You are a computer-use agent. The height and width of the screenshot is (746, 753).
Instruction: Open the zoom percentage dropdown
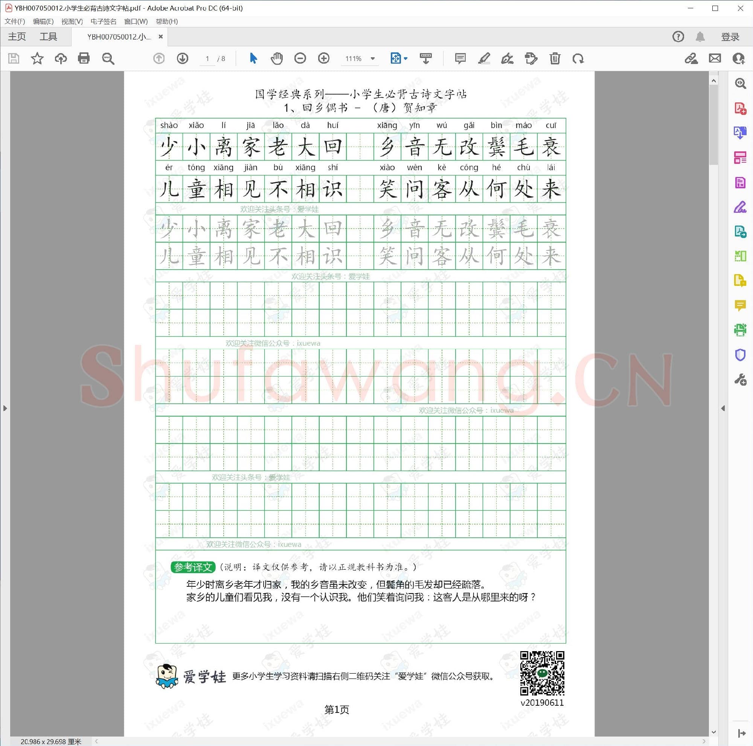[373, 58]
